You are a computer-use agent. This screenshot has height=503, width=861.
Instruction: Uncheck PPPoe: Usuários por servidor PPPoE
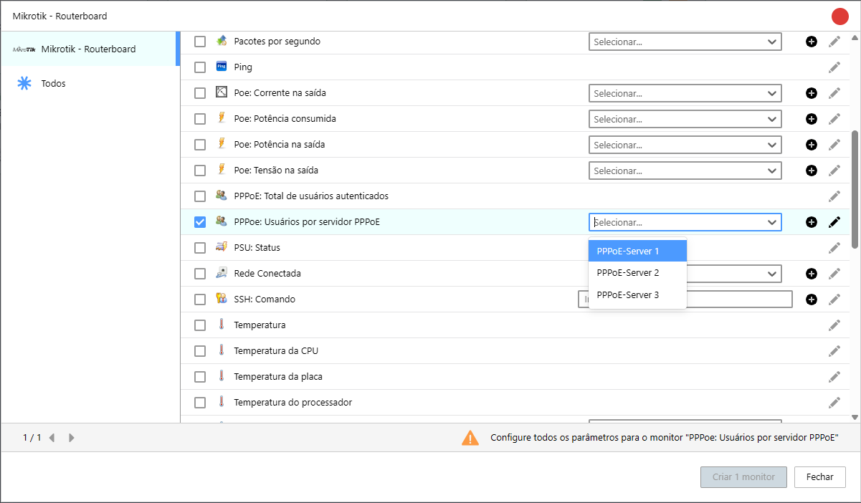click(x=200, y=222)
